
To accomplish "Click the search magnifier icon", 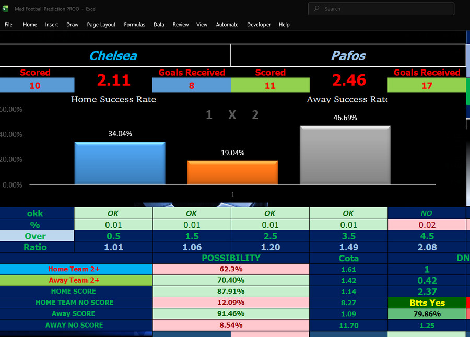I will click(316, 8).
